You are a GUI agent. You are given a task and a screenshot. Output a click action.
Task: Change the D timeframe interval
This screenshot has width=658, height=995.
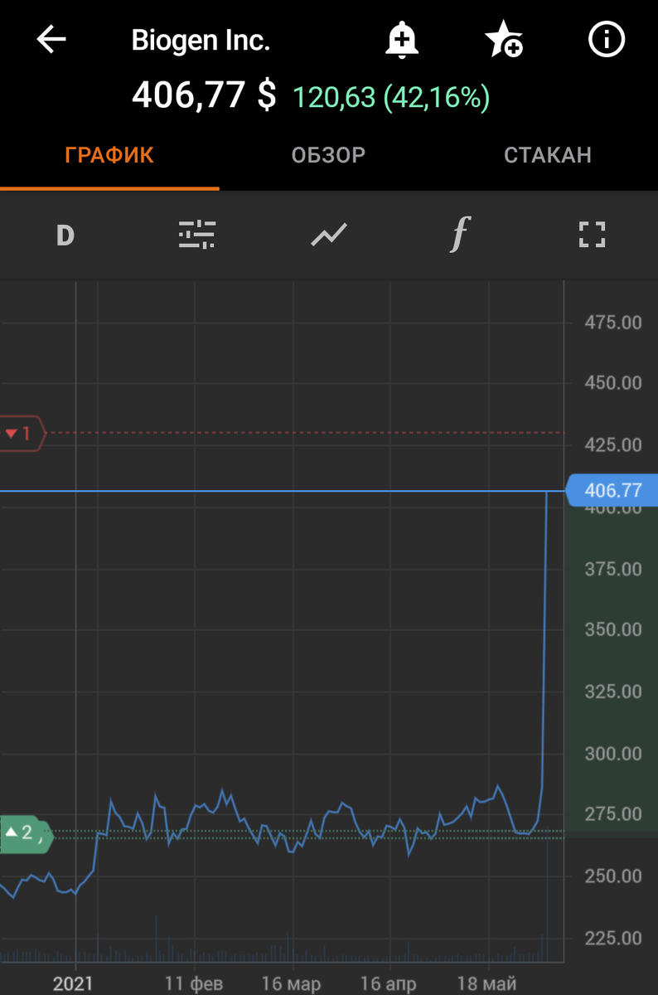coord(65,235)
